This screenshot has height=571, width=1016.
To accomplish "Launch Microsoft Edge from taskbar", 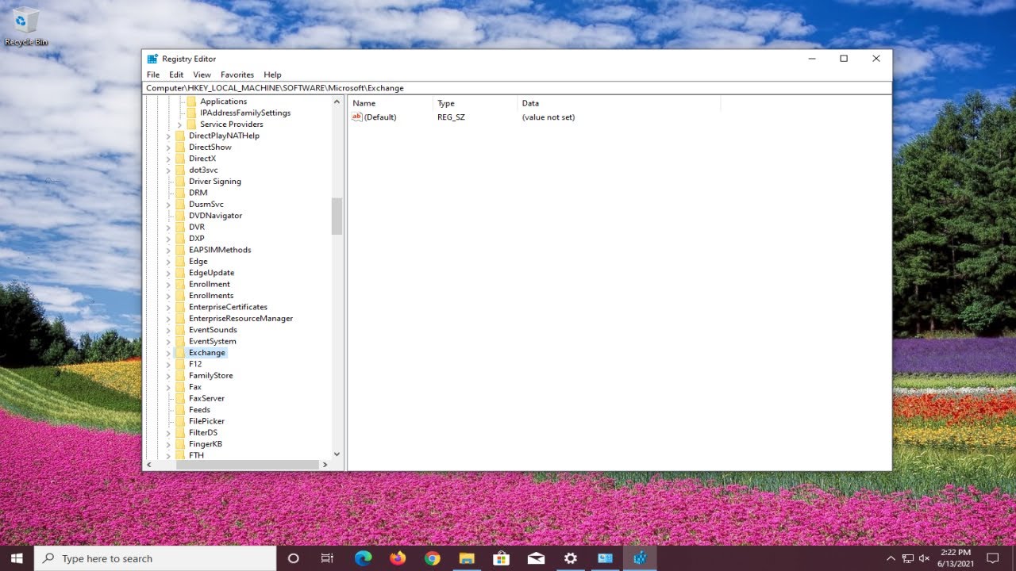I will pos(363,558).
